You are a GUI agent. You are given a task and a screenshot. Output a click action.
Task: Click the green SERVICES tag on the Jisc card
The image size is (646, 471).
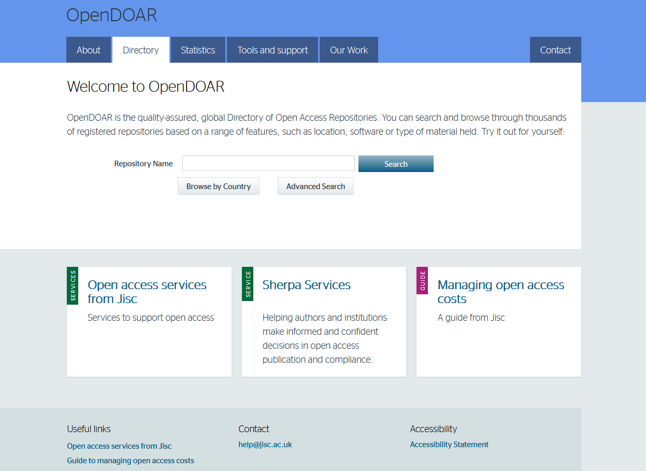73,286
